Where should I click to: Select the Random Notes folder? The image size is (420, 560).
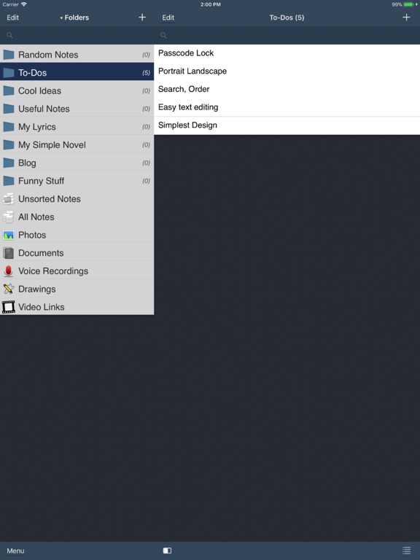pos(77,54)
